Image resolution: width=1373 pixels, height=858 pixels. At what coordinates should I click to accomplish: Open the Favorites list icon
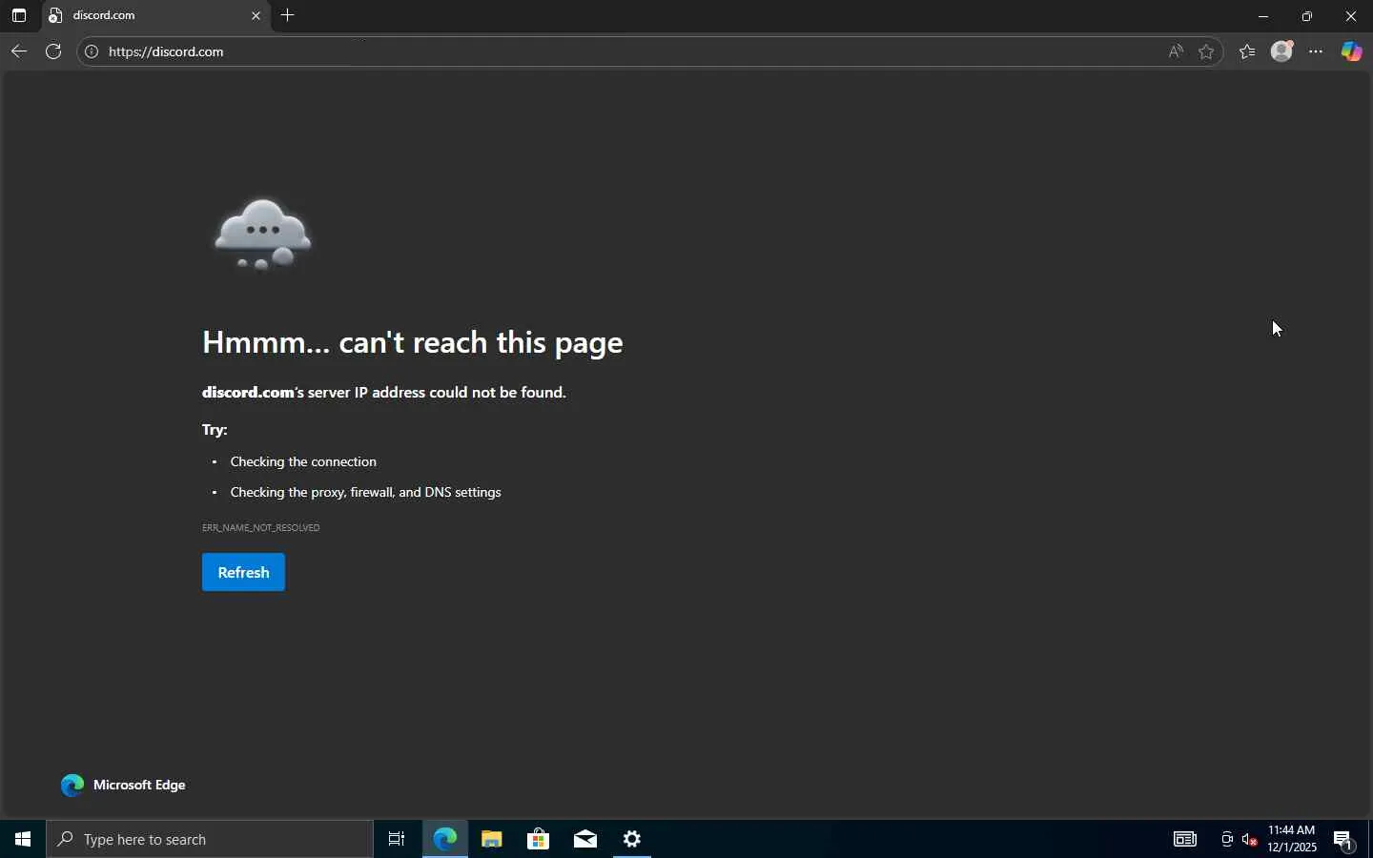(x=1249, y=51)
